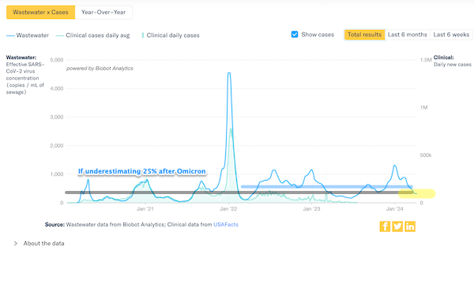Click the Clinical daily cases legend bar
474x284 pixels.
[143, 35]
